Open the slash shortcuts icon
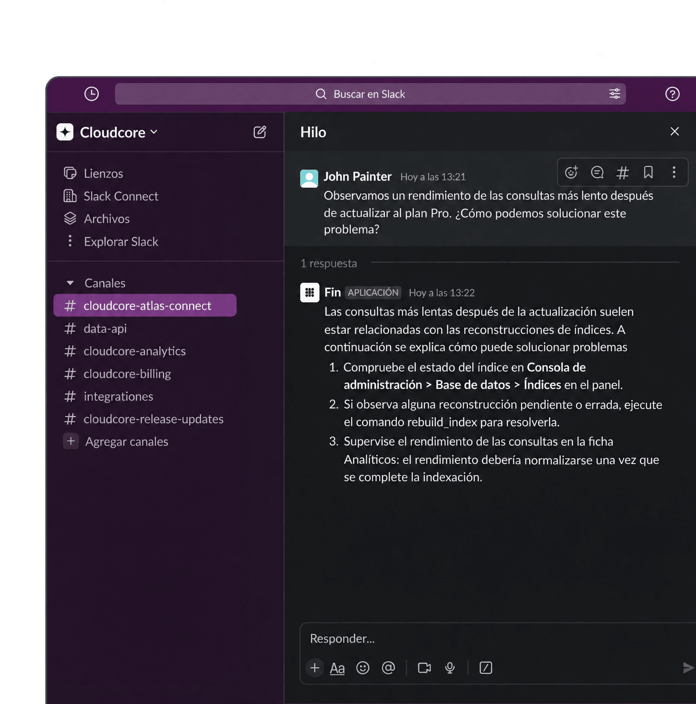This screenshot has height=704, width=696. tap(486, 668)
